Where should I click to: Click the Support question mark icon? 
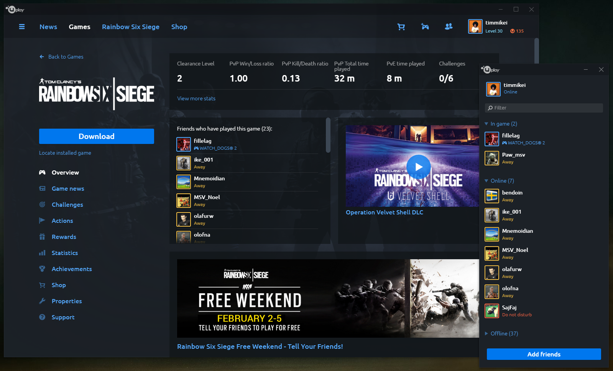42,317
